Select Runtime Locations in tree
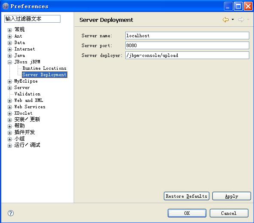254x223 pixels. point(44,68)
